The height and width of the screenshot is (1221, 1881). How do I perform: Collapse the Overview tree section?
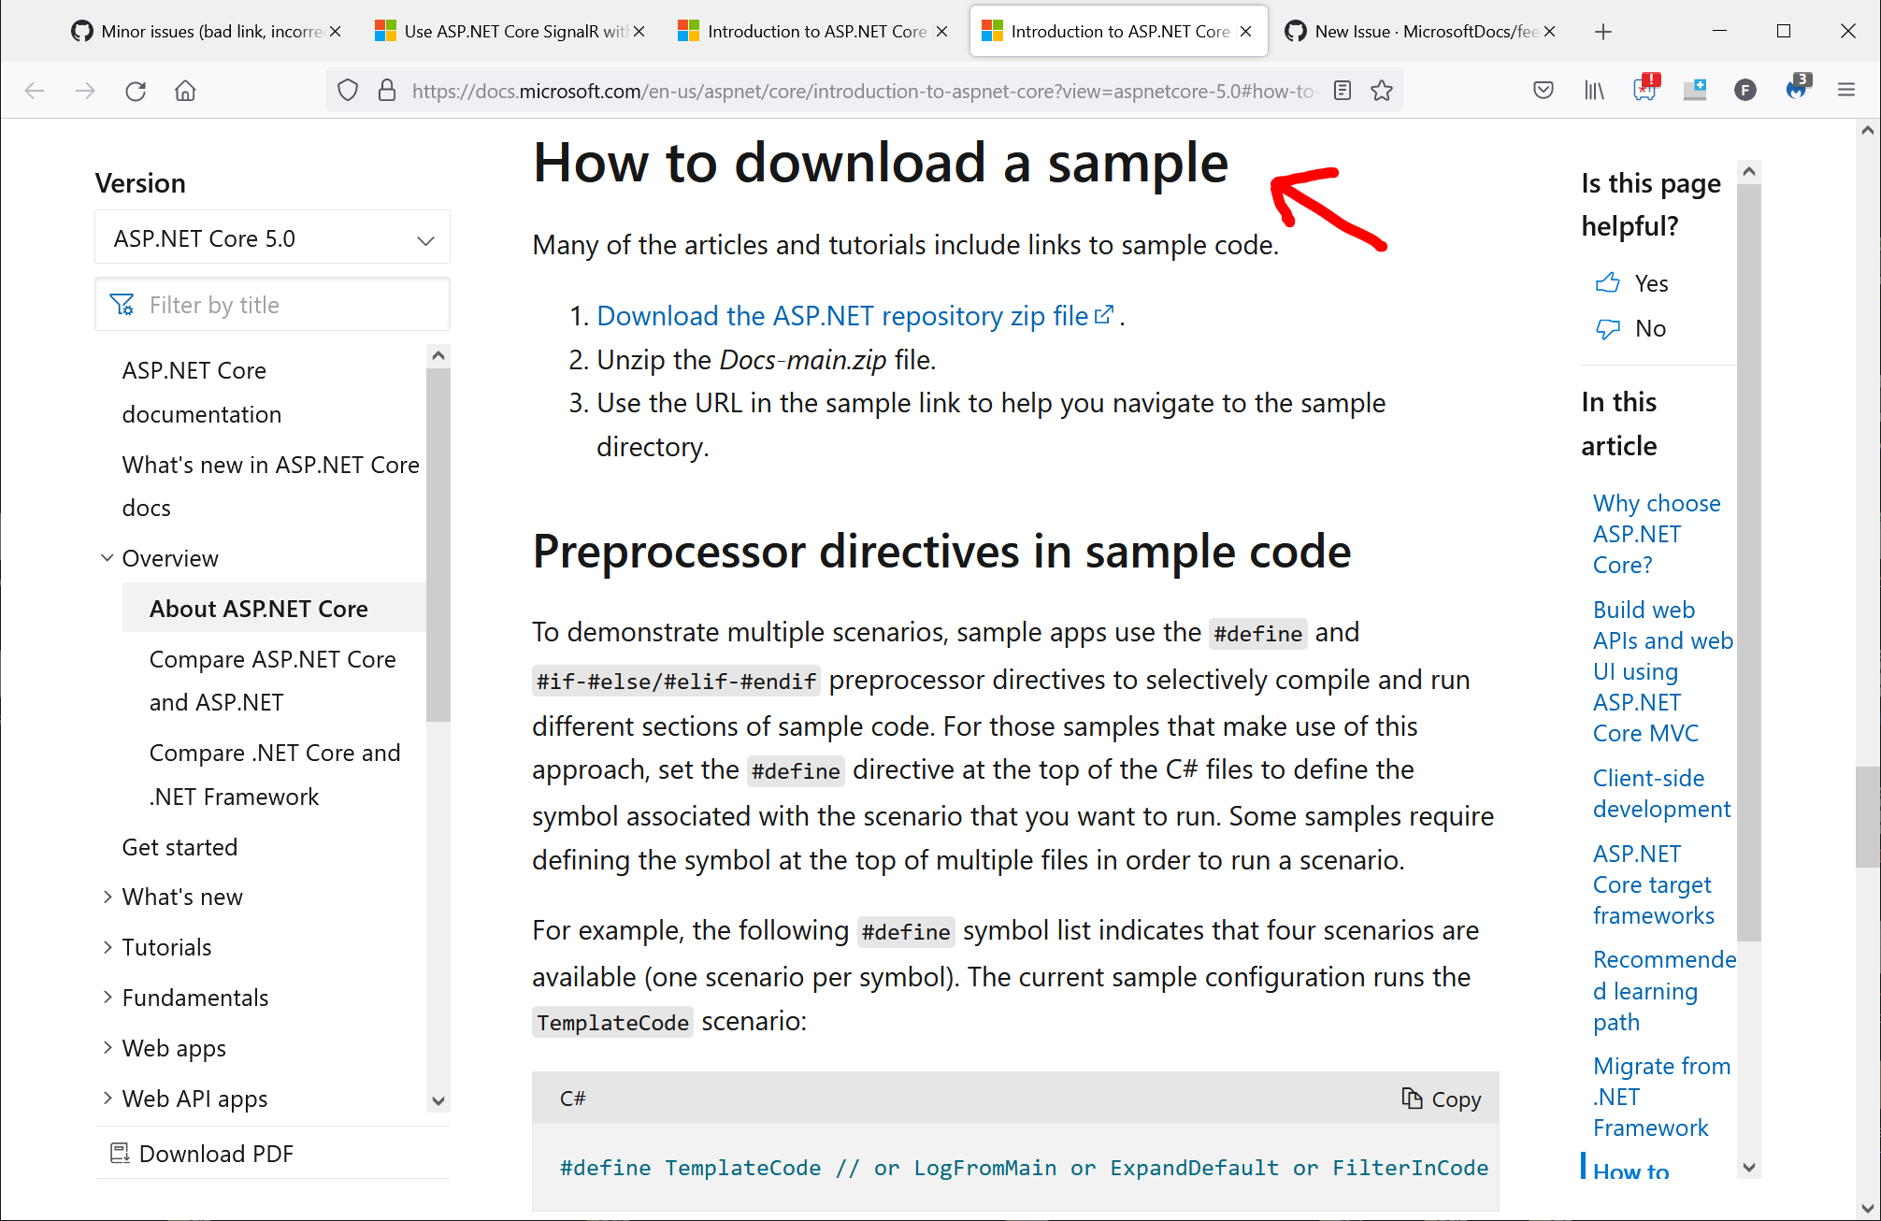click(x=107, y=558)
